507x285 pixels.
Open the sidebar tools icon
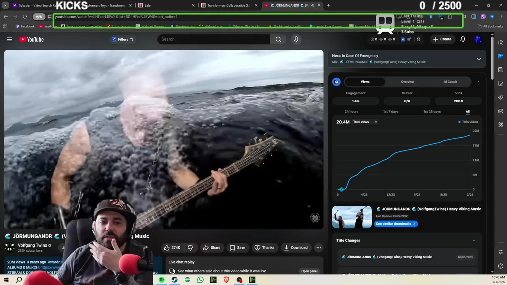point(501,125)
